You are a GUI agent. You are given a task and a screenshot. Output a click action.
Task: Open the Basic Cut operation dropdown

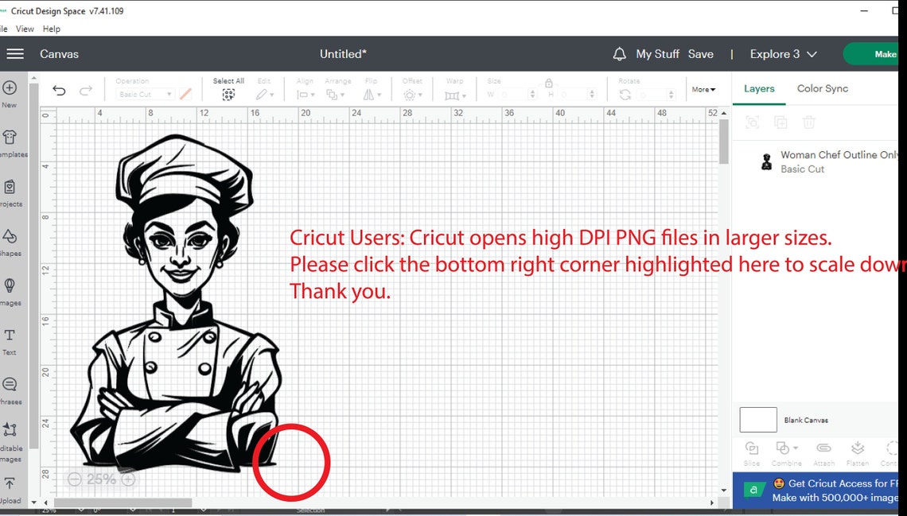pyautogui.click(x=145, y=94)
